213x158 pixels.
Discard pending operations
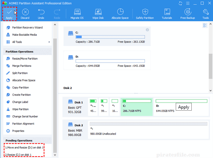(25, 14)
